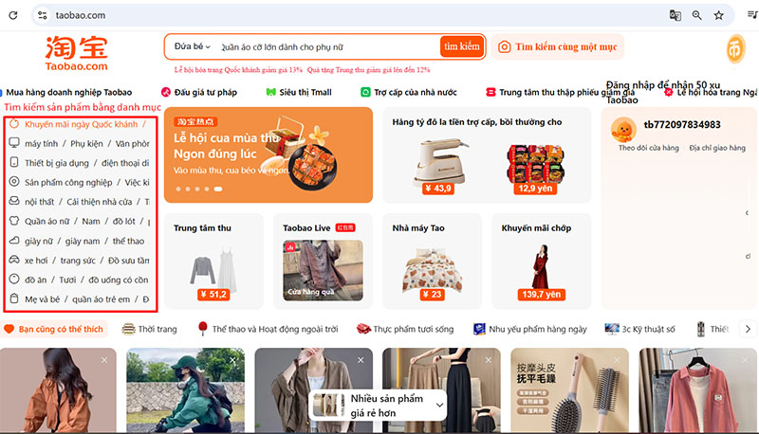Click the browser zoom magnifier icon
This screenshot has height=434, width=759.
697,15
